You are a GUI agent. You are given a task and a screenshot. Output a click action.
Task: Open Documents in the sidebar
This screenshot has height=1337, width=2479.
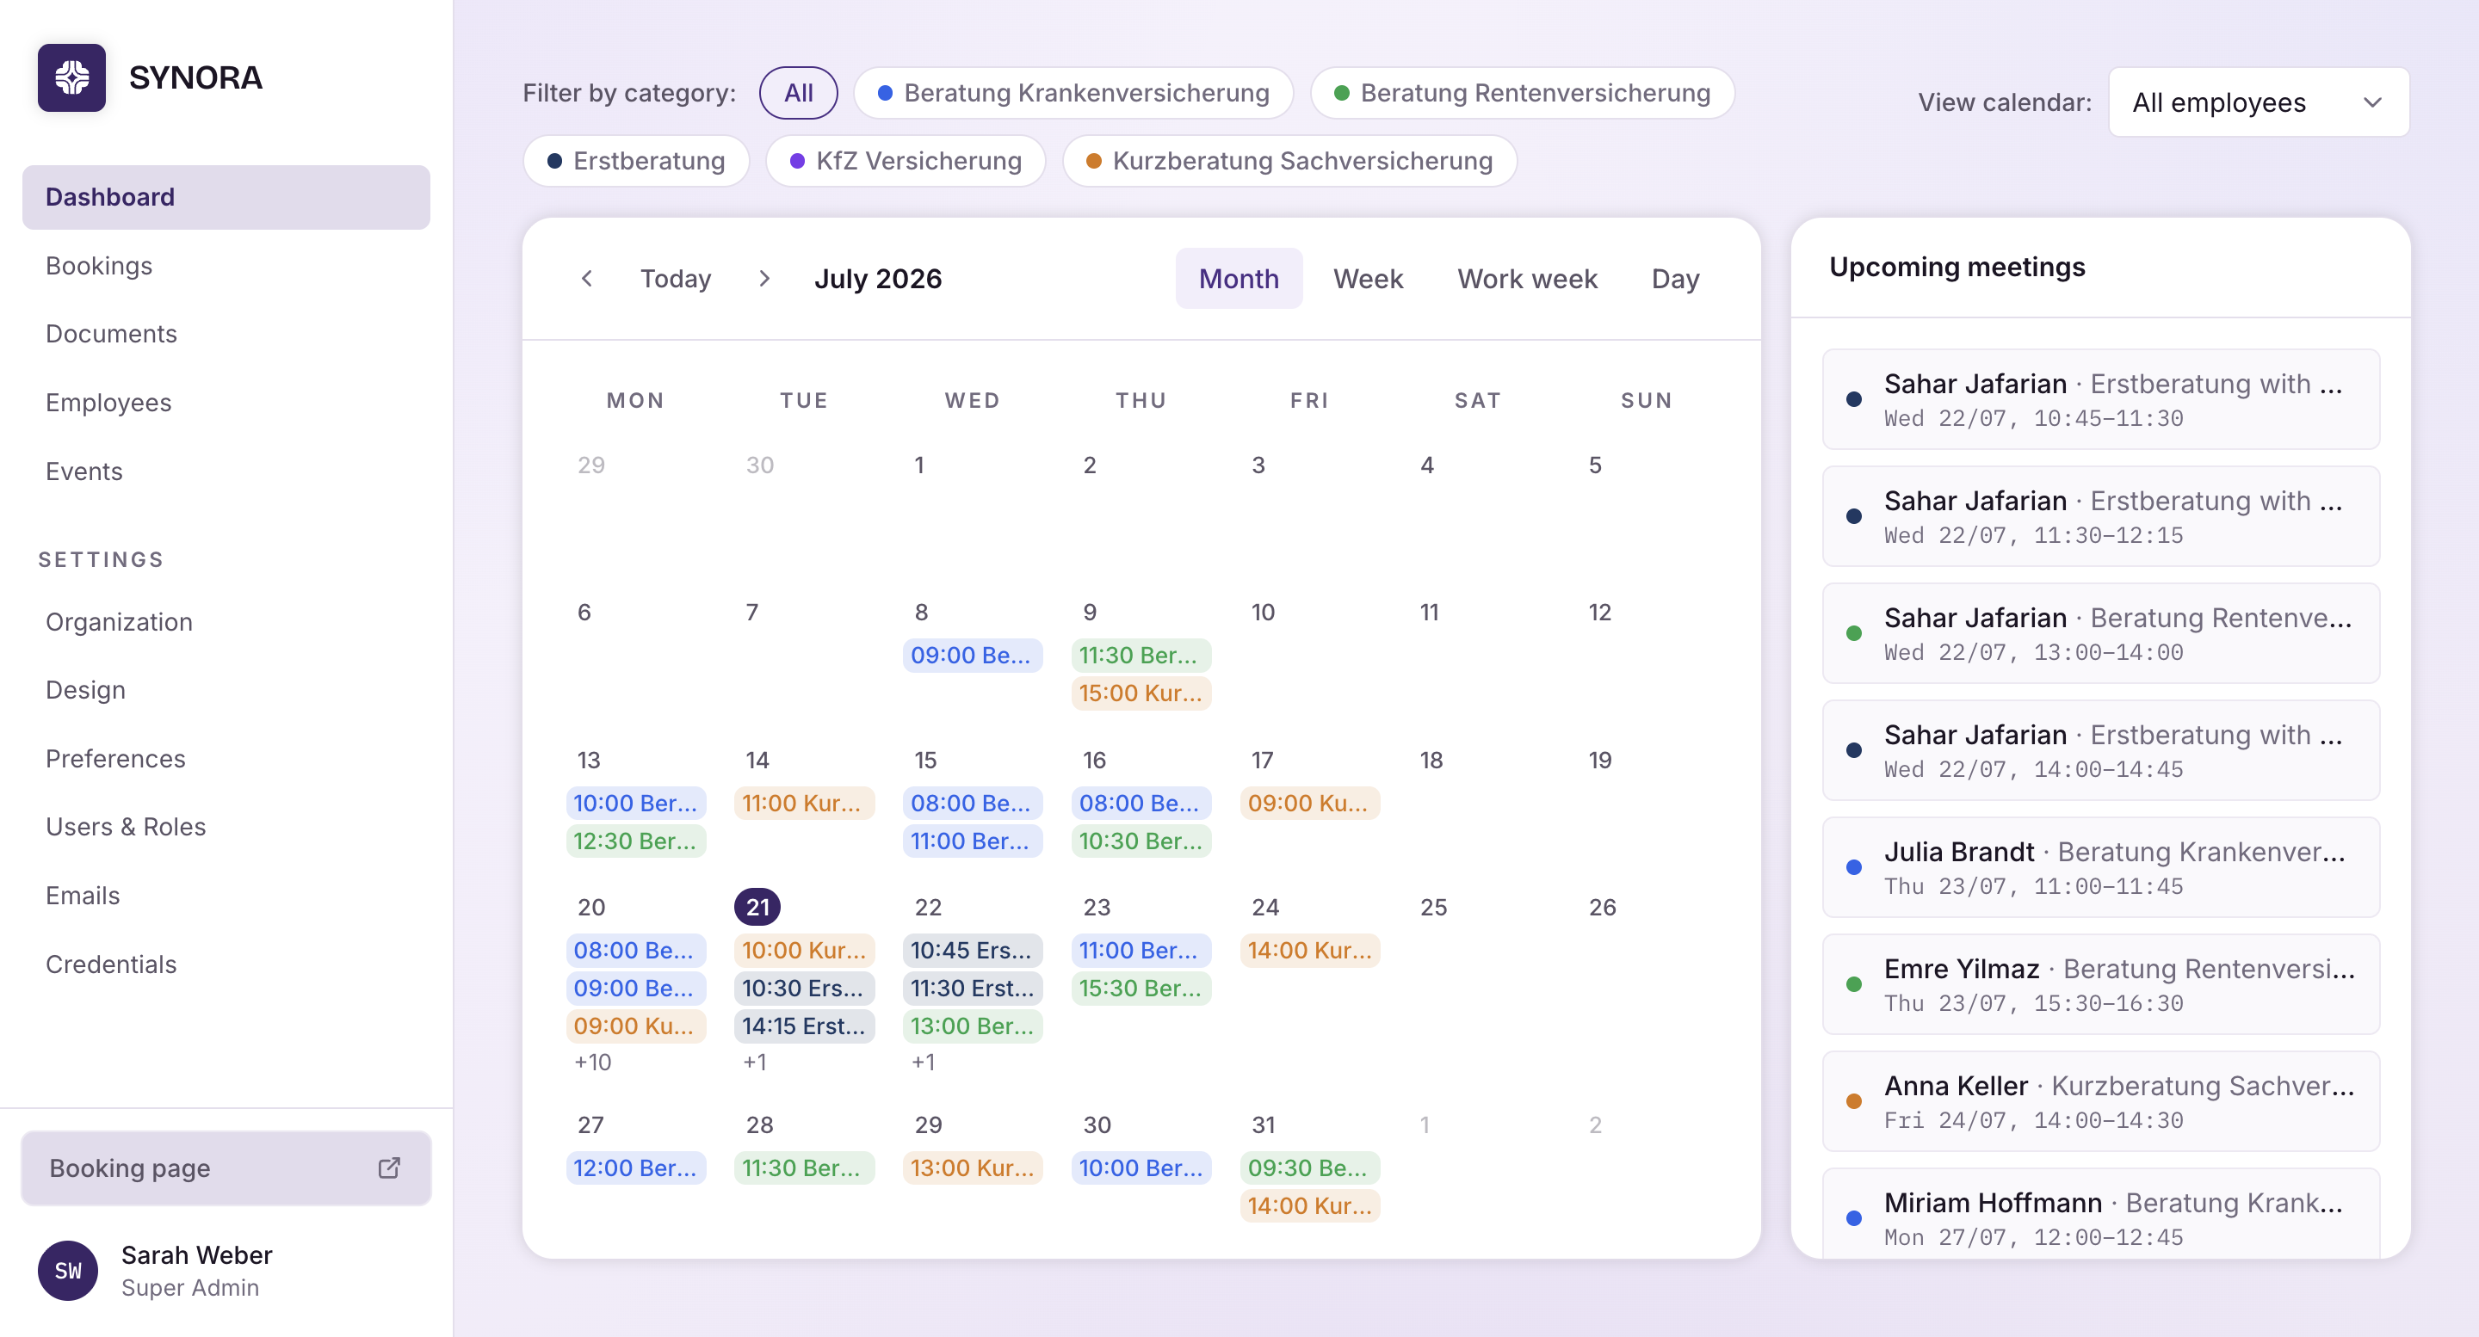click(x=226, y=334)
